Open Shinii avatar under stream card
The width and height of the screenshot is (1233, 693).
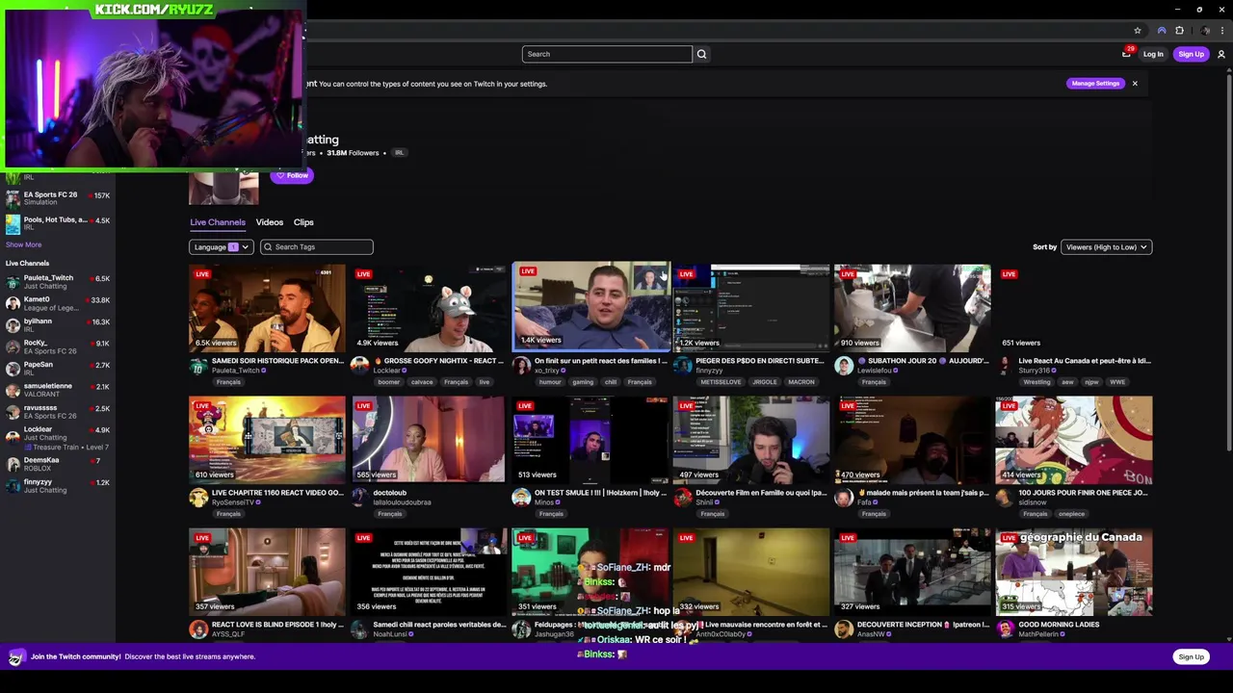[x=682, y=498]
